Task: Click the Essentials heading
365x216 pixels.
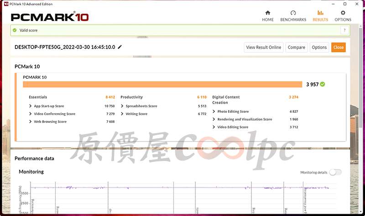Action: tap(38, 97)
